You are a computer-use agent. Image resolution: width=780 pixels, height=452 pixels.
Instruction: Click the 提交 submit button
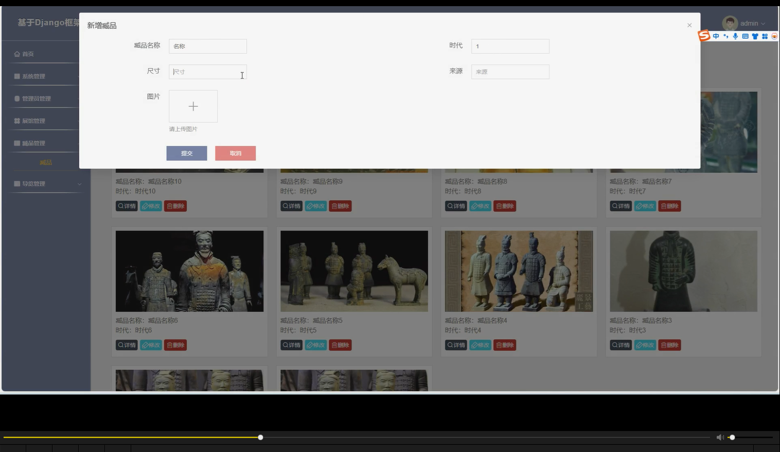(187, 153)
